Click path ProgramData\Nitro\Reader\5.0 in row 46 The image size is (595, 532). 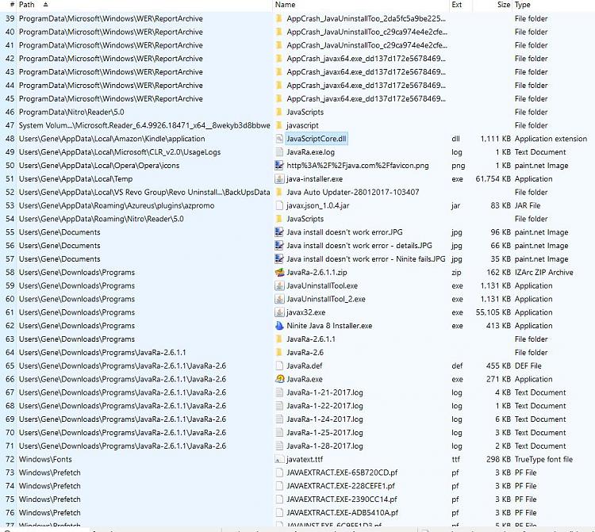(71, 112)
